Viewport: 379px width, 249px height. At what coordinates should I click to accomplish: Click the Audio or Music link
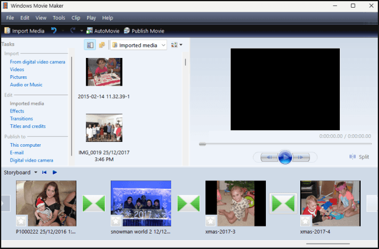[26, 85]
